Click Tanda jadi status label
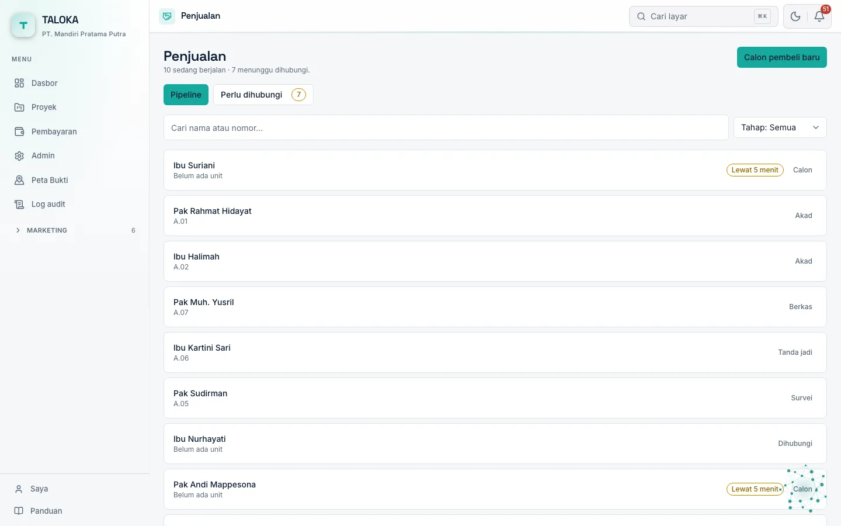 coord(795,352)
